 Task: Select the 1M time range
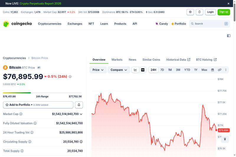click(x=170, y=70)
